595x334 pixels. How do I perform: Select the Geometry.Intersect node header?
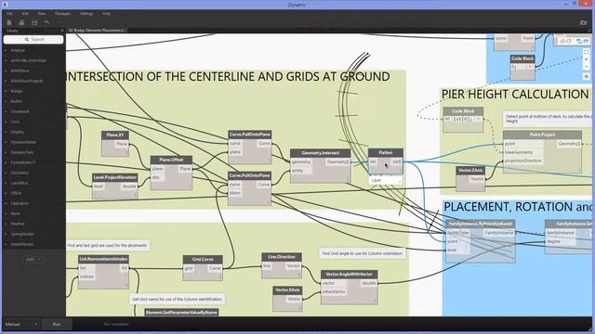click(x=320, y=153)
